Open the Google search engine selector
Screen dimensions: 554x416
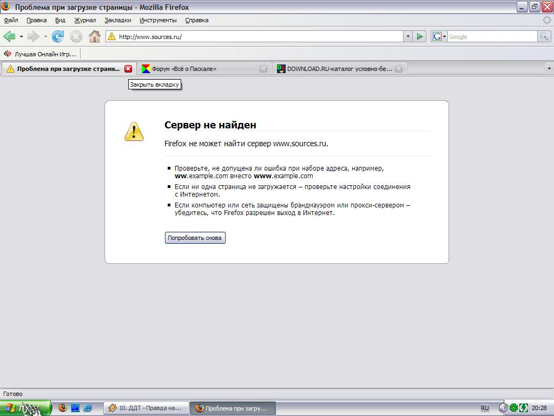439,36
